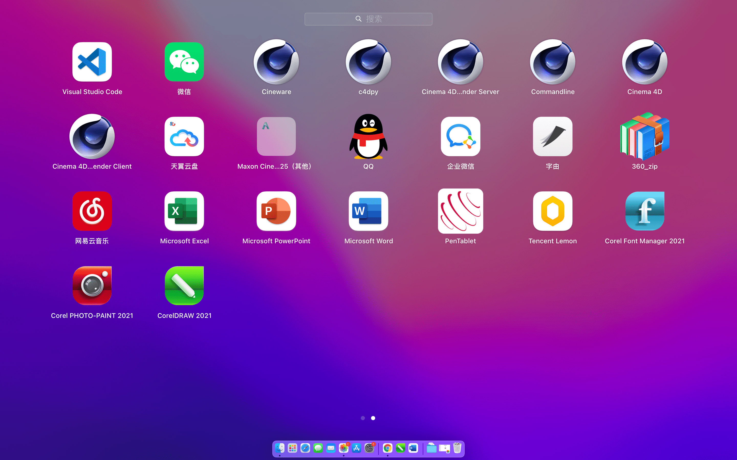Launch Corel Font Manager 2021
737x460 pixels.
645,211
